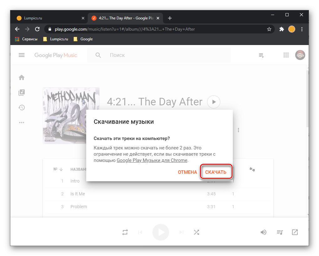Viewport: 319px width, 256px height.
Task: Skip to the next track
Action: coord(181,232)
